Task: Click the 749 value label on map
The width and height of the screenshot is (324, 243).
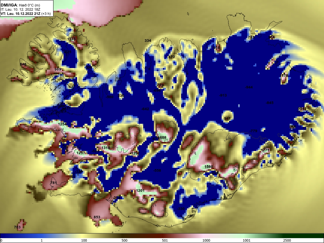Action: (160, 85)
